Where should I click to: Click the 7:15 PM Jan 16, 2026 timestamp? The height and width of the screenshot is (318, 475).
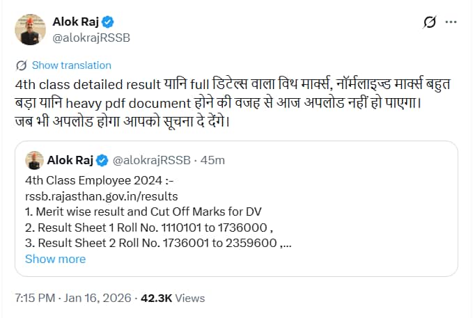tap(74, 298)
